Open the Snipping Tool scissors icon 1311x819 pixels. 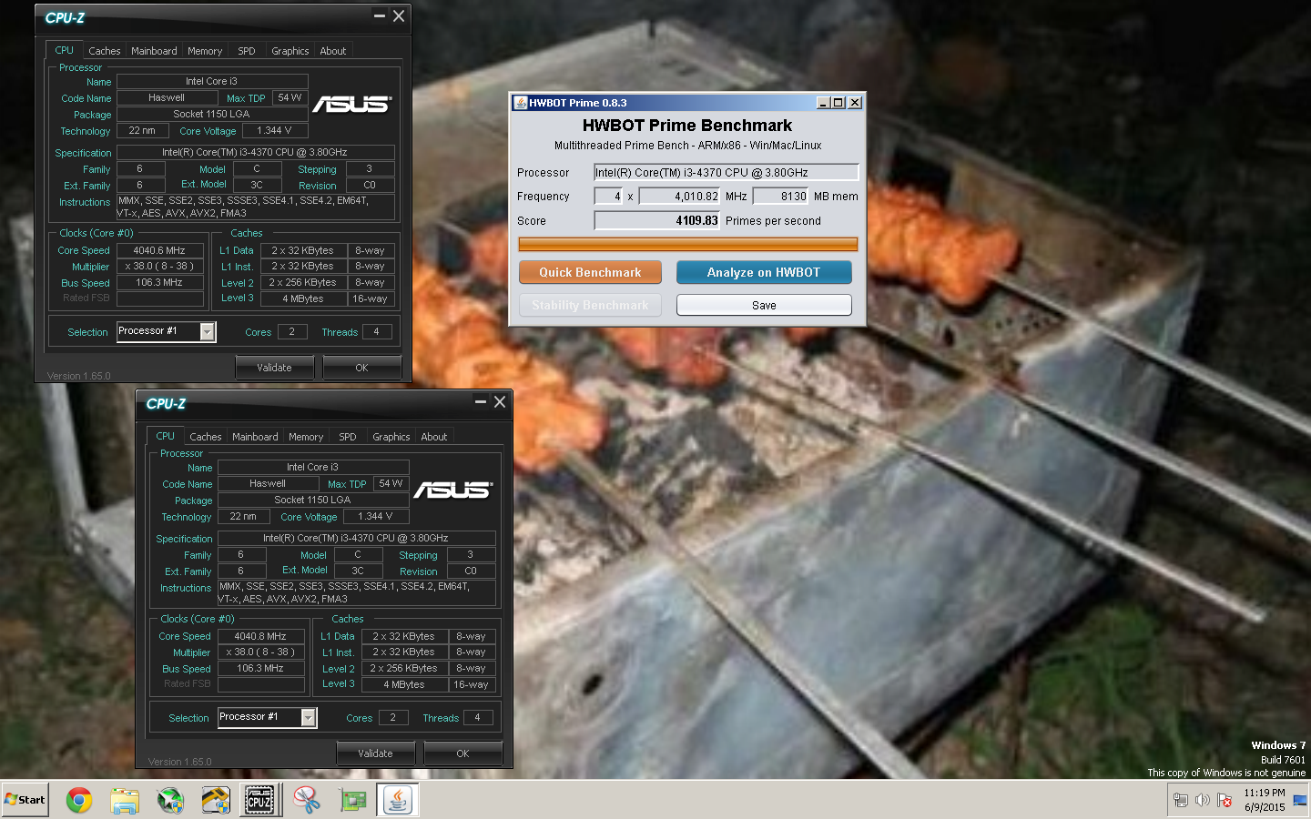[307, 800]
